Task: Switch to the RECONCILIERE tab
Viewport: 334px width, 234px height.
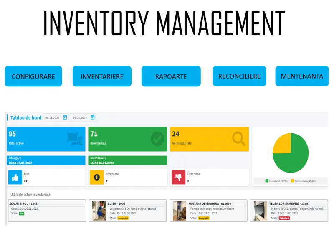Action: click(239, 76)
